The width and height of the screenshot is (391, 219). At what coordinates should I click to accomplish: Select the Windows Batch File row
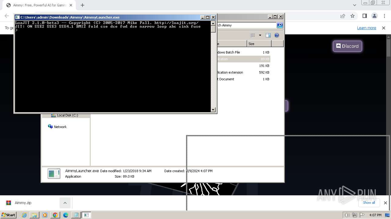tap(243, 52)
